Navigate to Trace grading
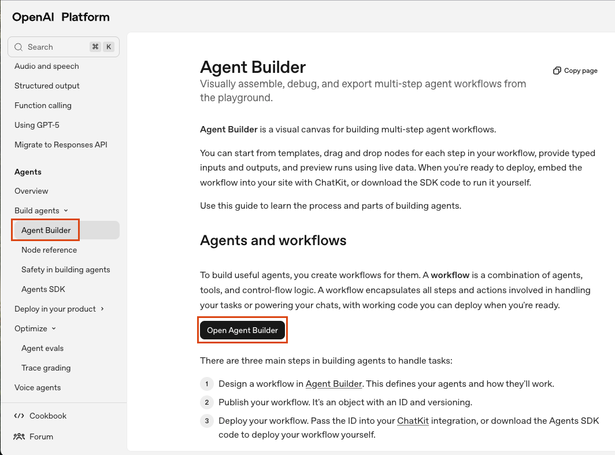615x455 pixels. click(x=46, y=368)
